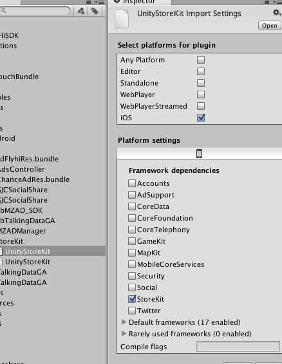The width and height of the screenshot is (282, 364).
Task: Select the libTalkingDataGA asset
Action: click(28, 221)
